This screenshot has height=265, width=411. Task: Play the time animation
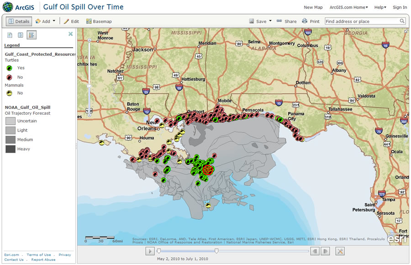pyautogui.click(x=150, y=251)
